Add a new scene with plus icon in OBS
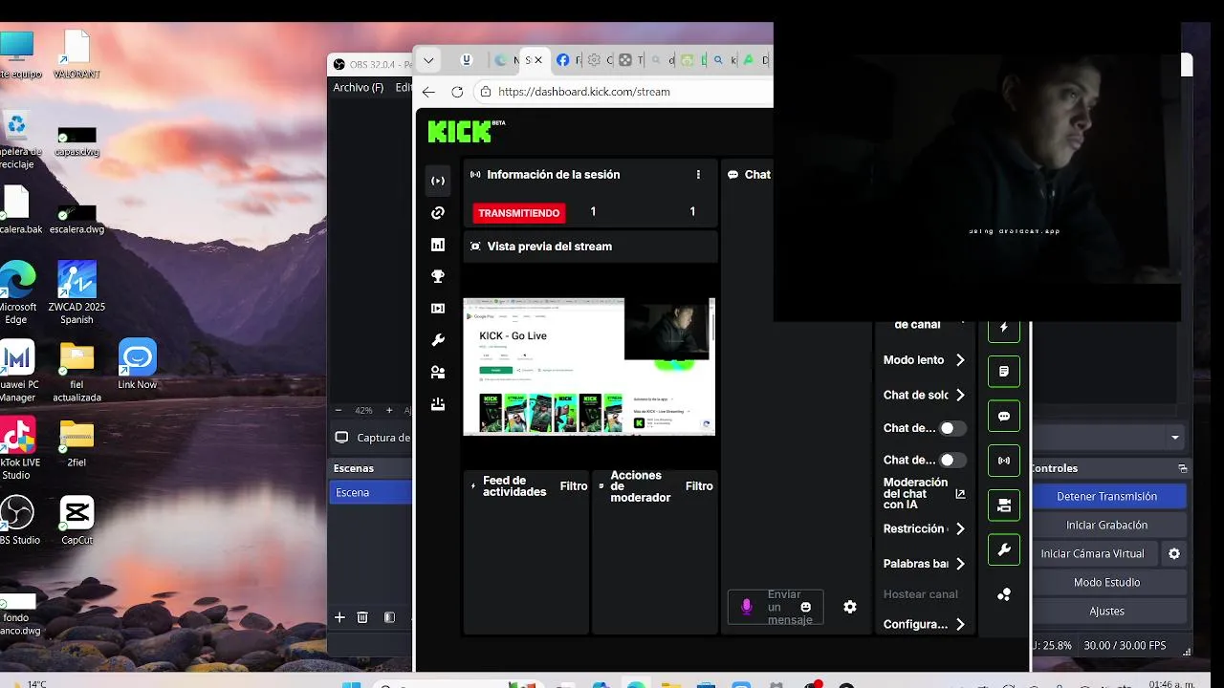The image size is (1224, 688). pos(339,617)
